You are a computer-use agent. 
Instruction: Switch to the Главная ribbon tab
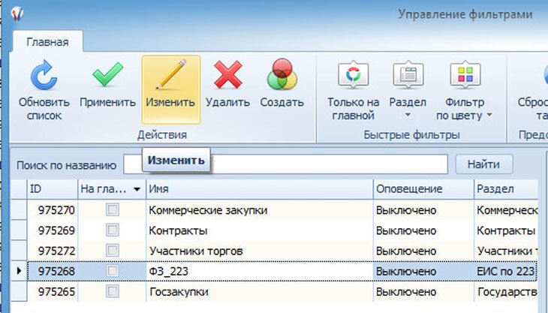(x=47, y=42)
